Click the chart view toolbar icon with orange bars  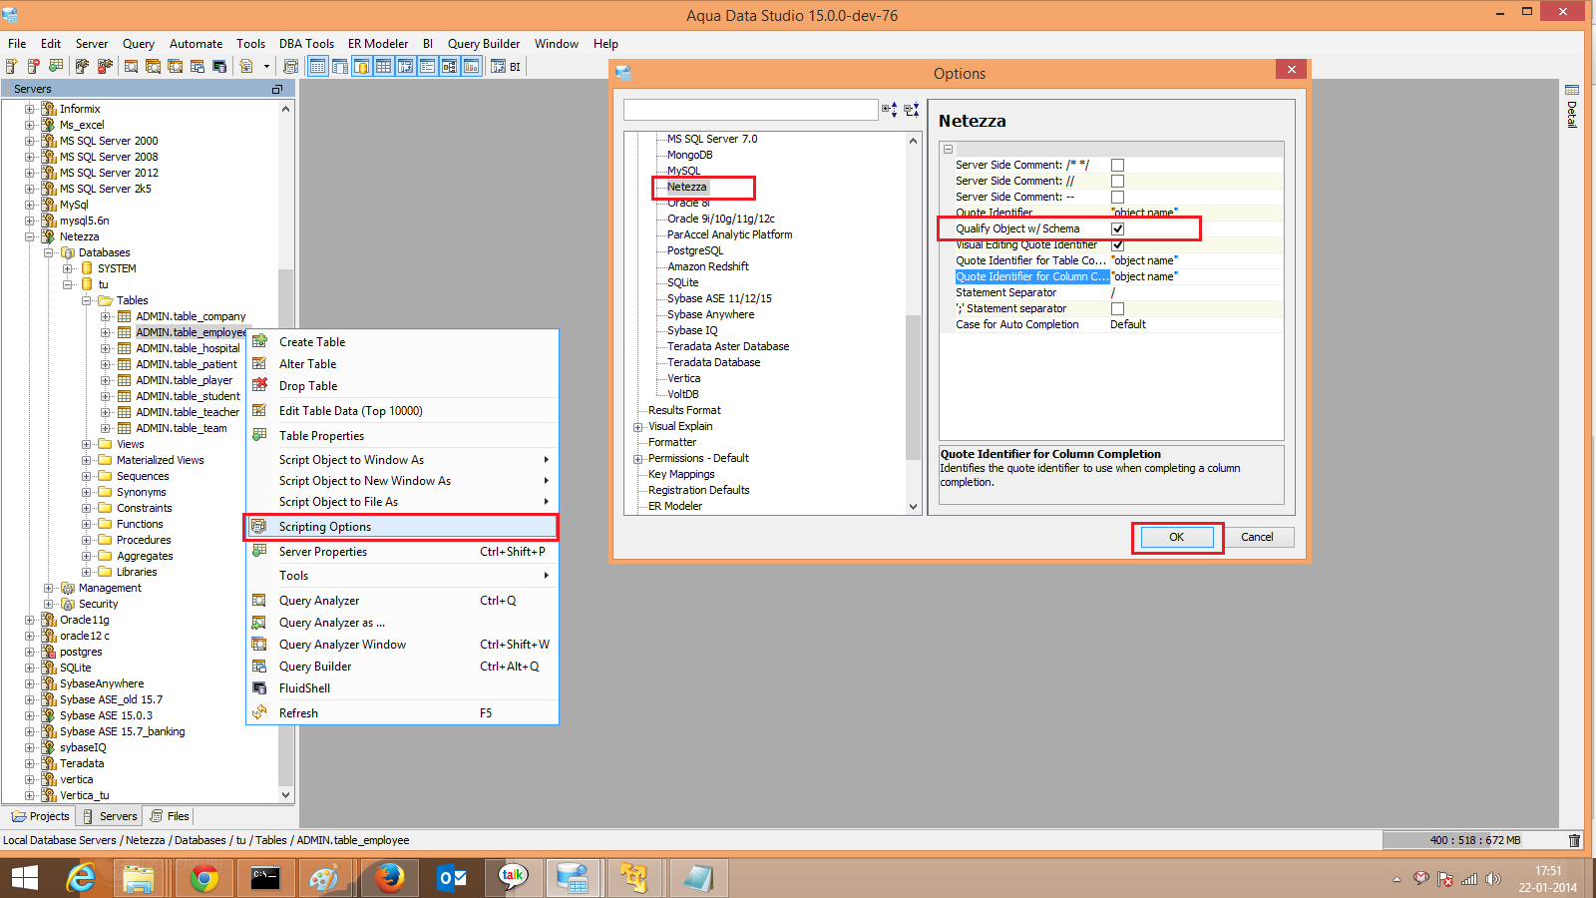[471, 67]
